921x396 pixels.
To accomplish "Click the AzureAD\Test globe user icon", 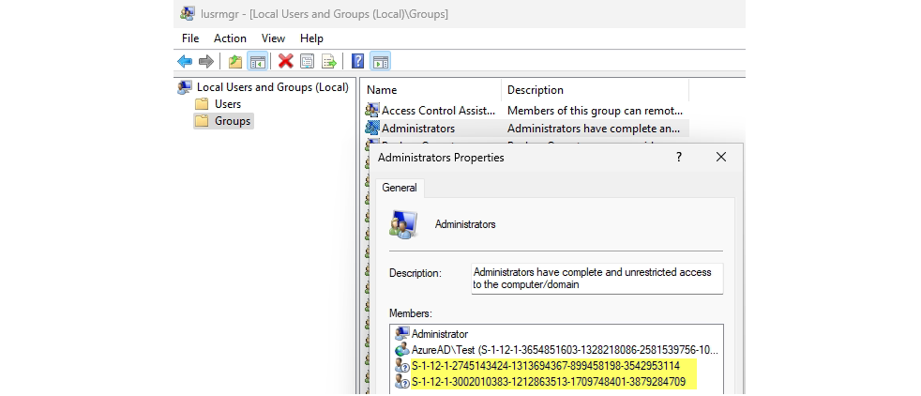I will (x=402, y=350).
